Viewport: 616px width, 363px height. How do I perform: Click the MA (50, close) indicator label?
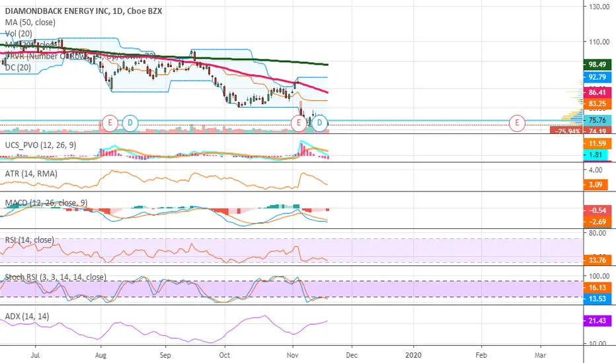point(30,22)
